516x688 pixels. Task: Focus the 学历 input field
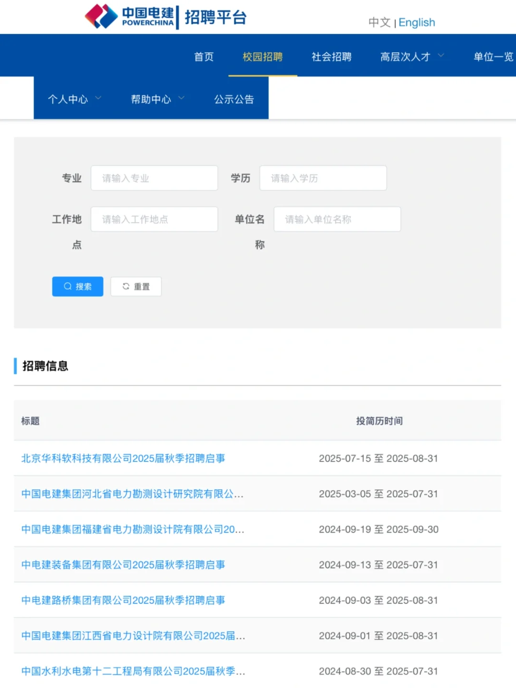(323, 178)
